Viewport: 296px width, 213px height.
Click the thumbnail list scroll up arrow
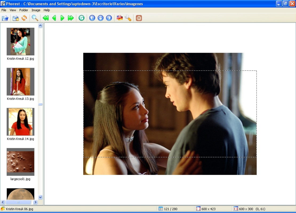(x=40, y=26)
